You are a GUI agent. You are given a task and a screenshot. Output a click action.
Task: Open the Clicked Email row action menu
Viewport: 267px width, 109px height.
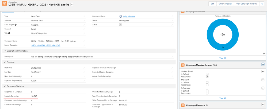(263, 72)
